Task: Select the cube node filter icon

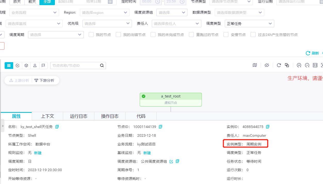Action: (x=26, y=66)
